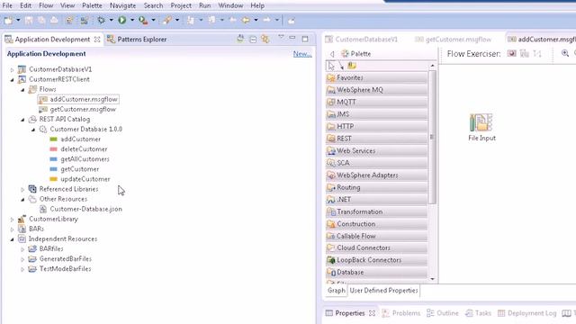Expand the CustomerDatabaseV1 project node

coord(12,69)
